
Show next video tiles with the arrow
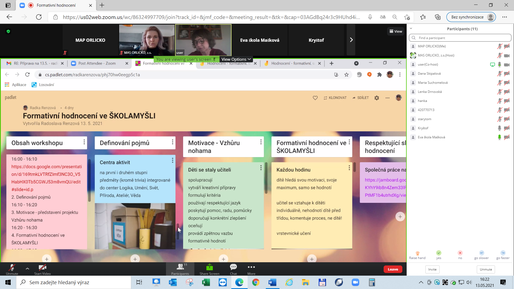tap(351, 40)
